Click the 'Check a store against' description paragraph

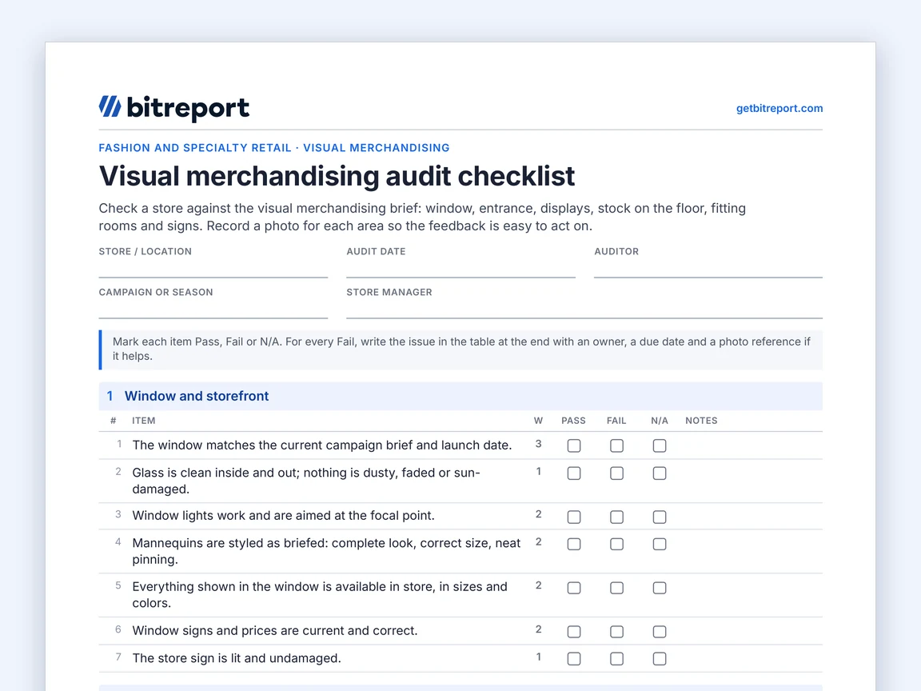(x=422, y=217)
